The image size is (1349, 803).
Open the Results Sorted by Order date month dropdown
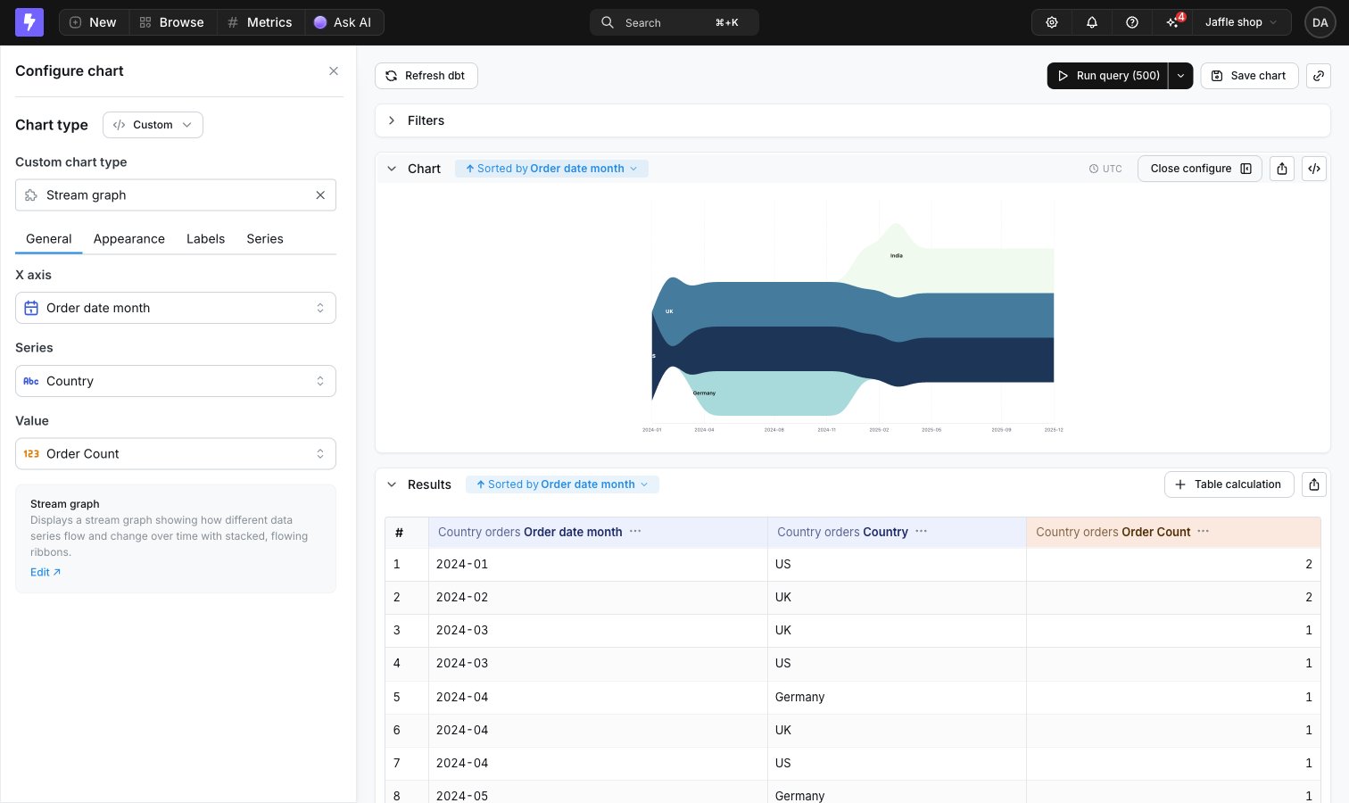562,484
